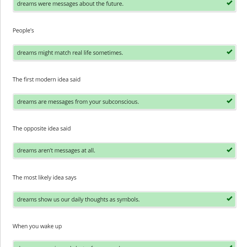Click the prompt 'The most likely idea says'
Screen dimensions: 247x247
(45, 178)
